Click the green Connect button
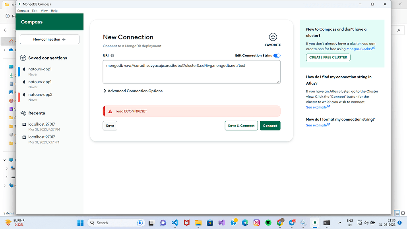 (270, 126)
